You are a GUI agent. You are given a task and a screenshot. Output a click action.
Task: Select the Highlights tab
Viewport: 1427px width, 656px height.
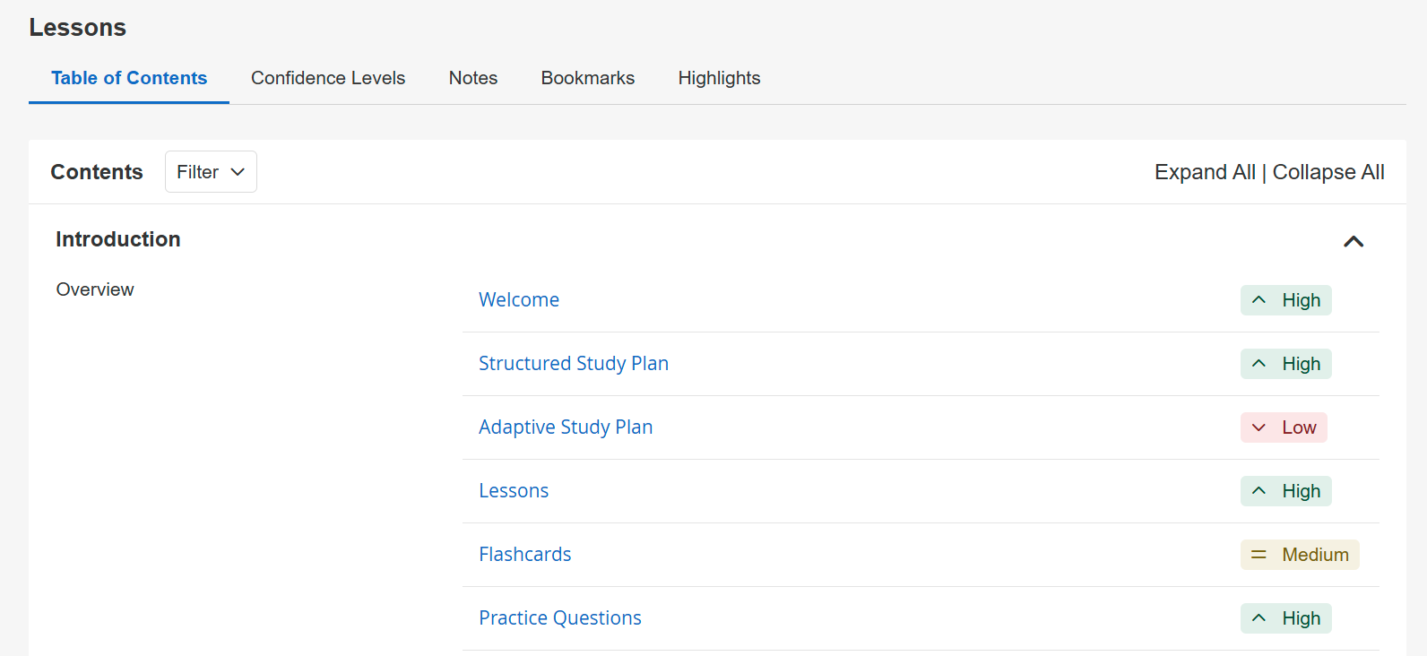(719, 78)
